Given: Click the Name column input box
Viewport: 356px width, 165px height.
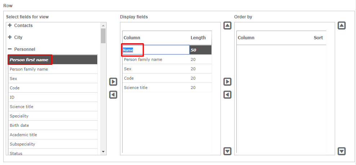Looking at the screenshot, I should [x=156, y=50].
